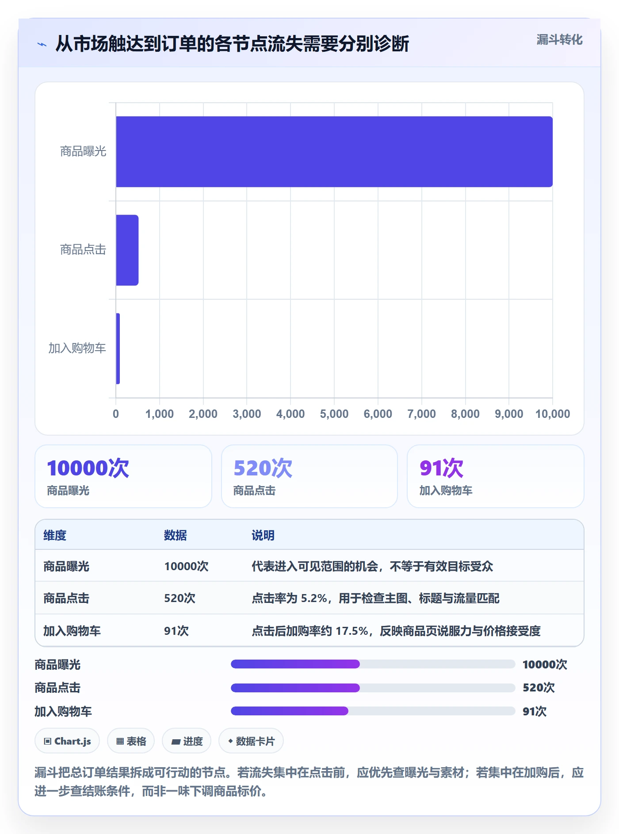Click the 点击率为 5.2% description cell
Screen dimensions: 619x834
[x=375, y=598]
